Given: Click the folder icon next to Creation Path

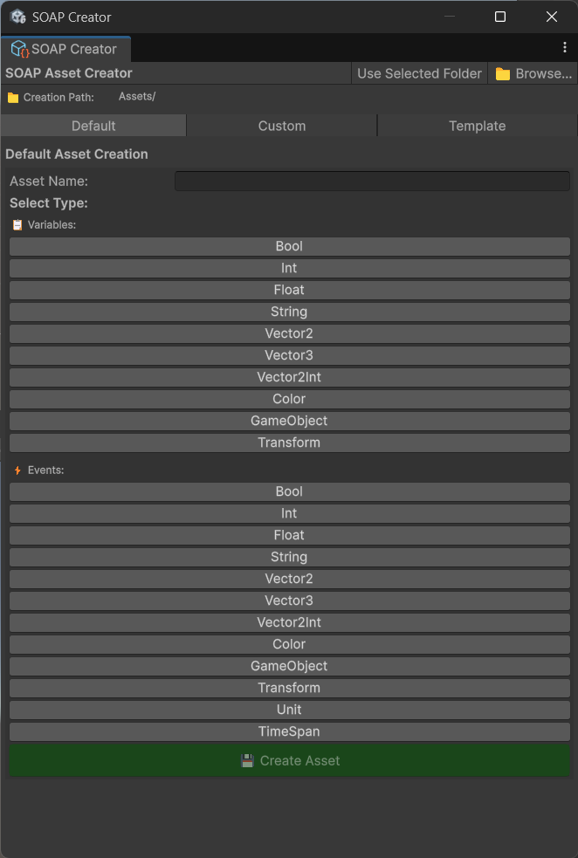Looking at the screenshot, I should pyautogui.click(x=14, y=97).
